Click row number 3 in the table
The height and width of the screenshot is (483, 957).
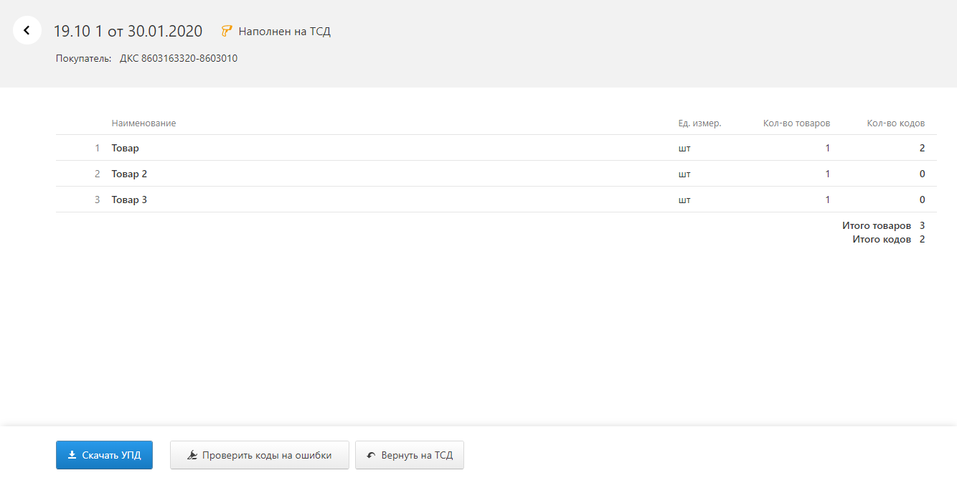[x=97, y=200]
